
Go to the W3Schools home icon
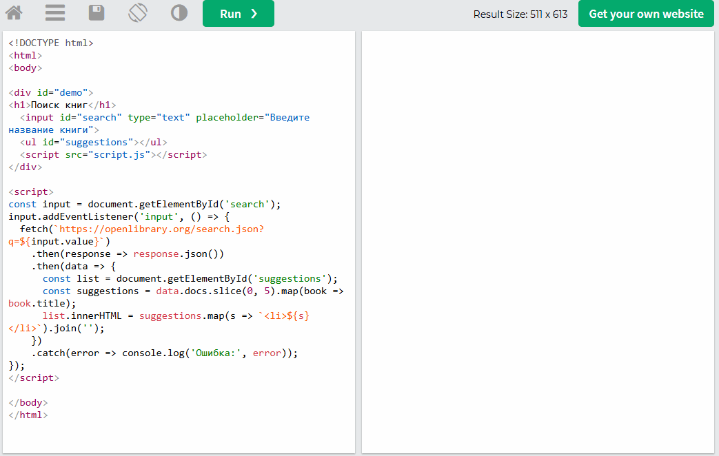coord(14,13)
